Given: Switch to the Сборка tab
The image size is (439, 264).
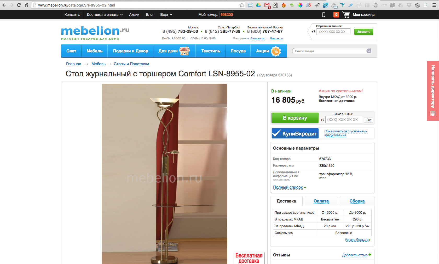Looking at the screenshot, I should pos(357,201).
